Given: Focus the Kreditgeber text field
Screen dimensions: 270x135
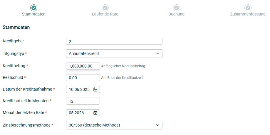Looking at the screenshot, I should [x=114, y=41].
